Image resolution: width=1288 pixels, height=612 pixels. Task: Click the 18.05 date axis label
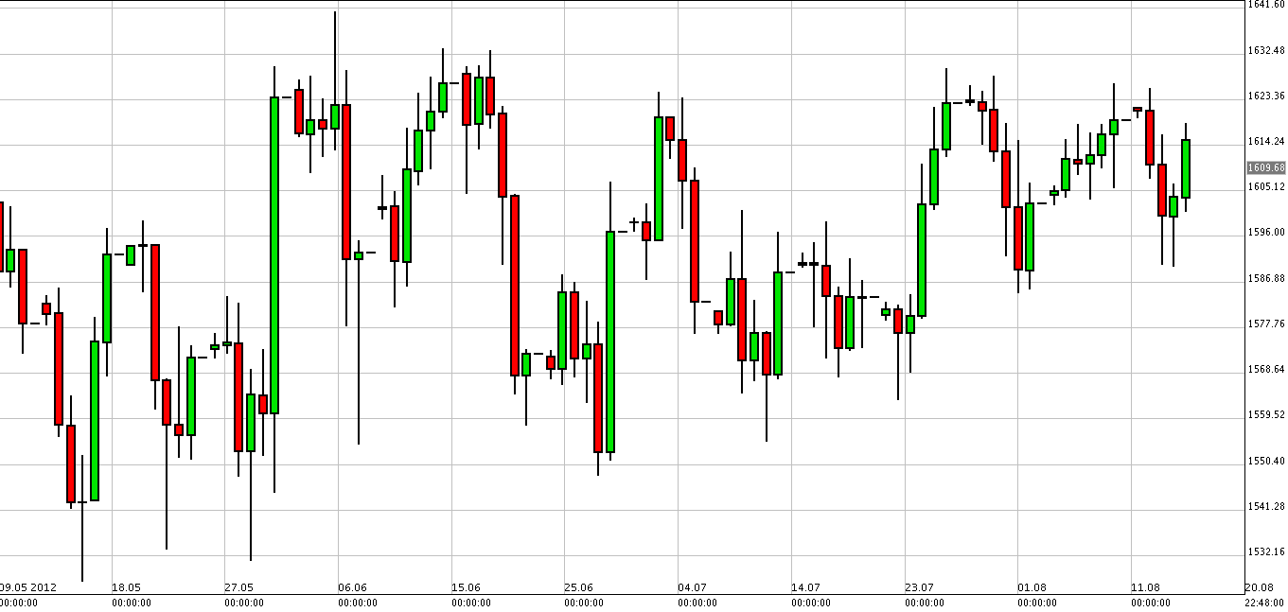[x=126, y=587]
